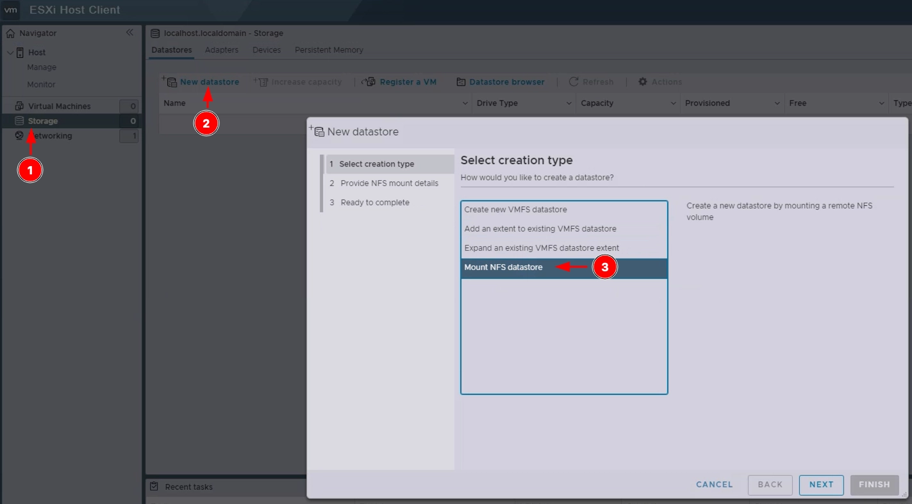912x504 pixels.
Task: Open the Drive Type column dropdown arrow
Action: [x=569, y=103]
